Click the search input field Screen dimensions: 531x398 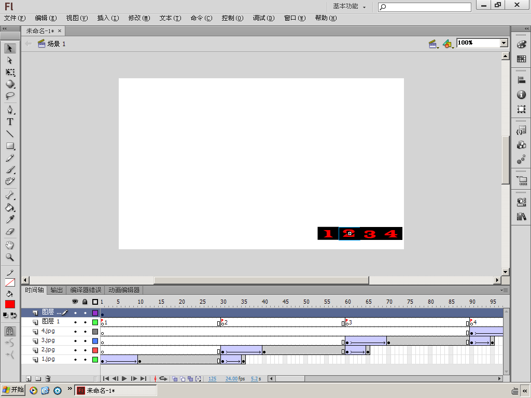click(424, 7)
